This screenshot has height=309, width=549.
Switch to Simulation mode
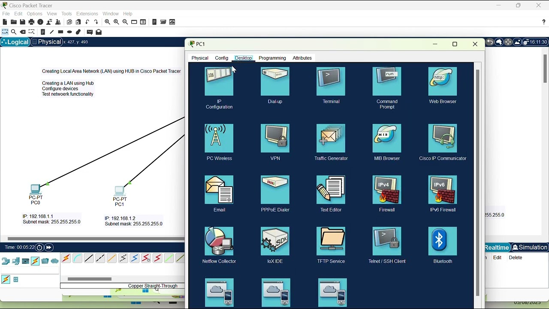530,248
